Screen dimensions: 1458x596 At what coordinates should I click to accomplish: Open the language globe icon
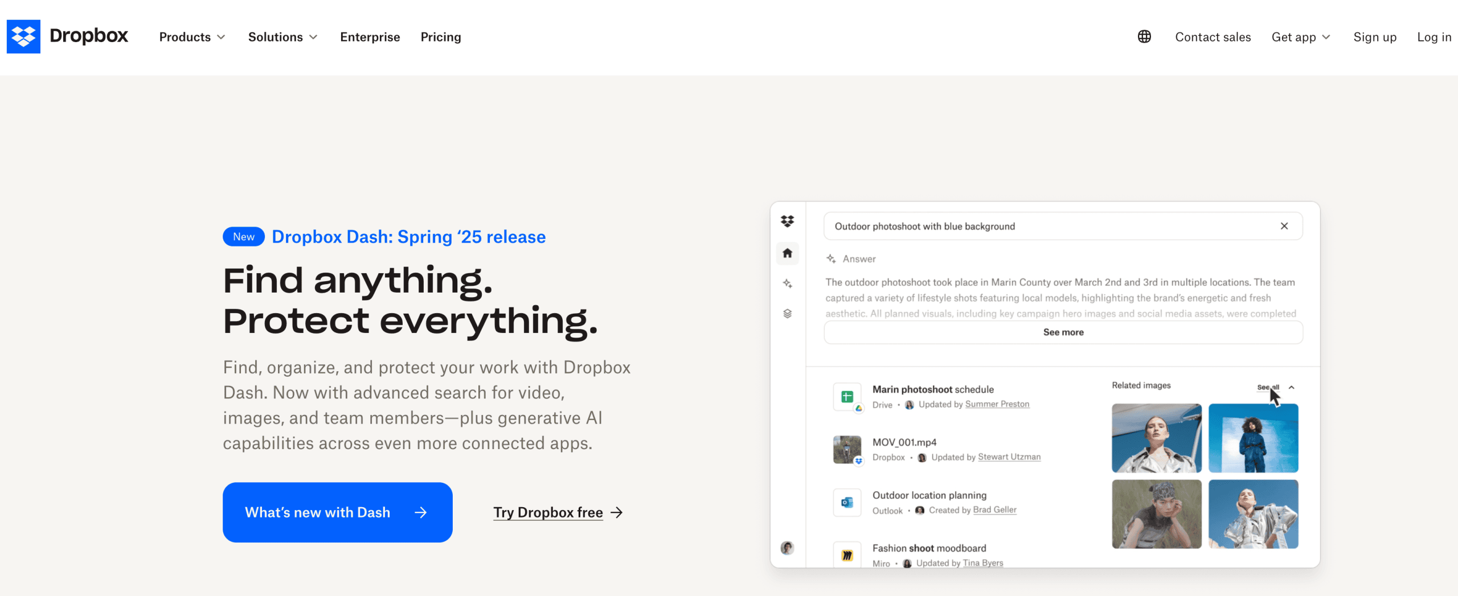(1144, 36)
